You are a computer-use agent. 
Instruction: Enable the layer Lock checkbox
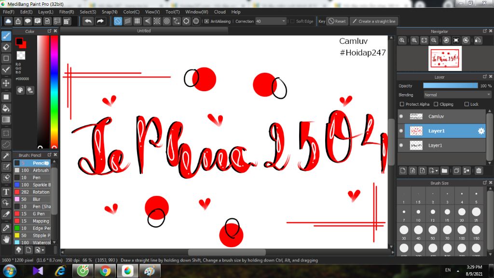[x=467, y=104]
